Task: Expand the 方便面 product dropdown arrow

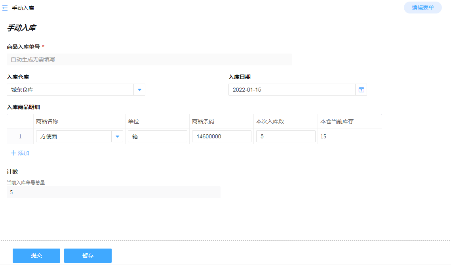Action: click(117, 136)
